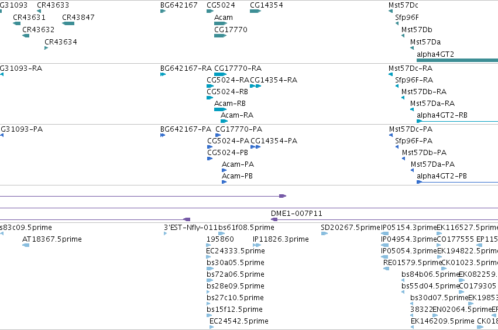Click protein Mst57Db-PA
The image size is (498, 330).
pyautogui.click(x=424, y=153)
